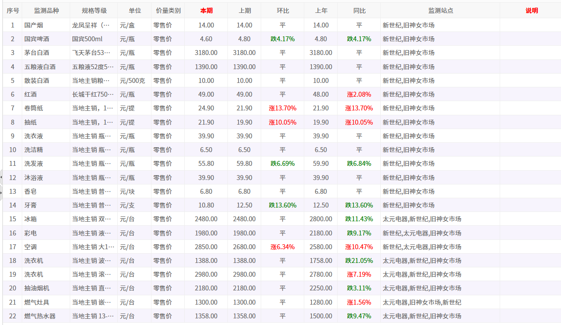Select the 燃气灶具 product cell
Viewport: 561px width, 325px height.
(46, 302)
